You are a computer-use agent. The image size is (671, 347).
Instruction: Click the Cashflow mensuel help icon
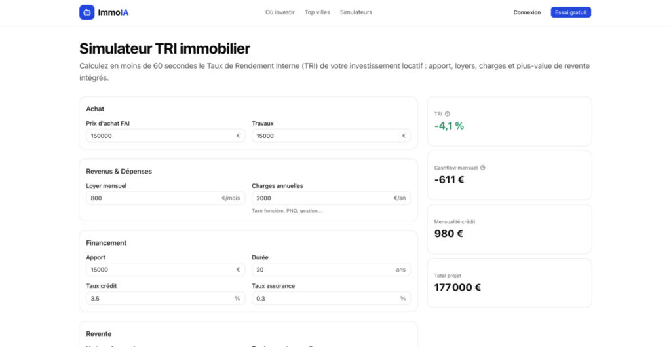(483, 168)
